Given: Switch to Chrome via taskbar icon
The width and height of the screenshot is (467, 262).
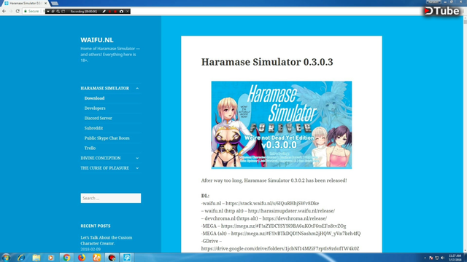Looking at the screenshot, I should (x=66, y=258).
